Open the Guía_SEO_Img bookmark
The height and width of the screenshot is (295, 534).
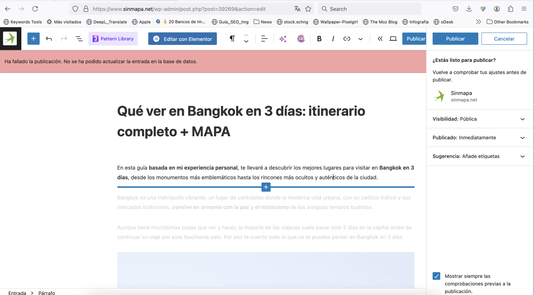(x=230, y=22)
